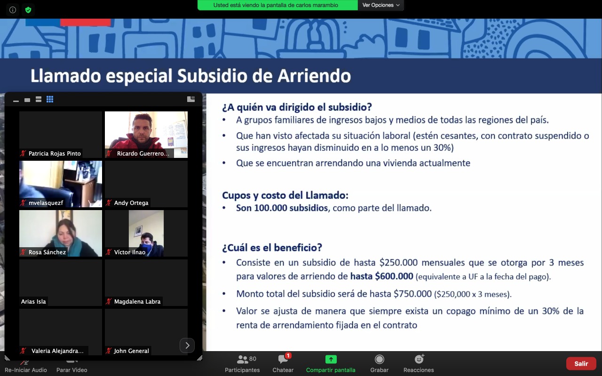The image size is (602, 376).
Task: Select Rosa Sánchez's video tile
Action: tap(61, 233)
